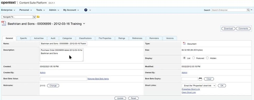Click the OK button next to Short Links
Viewport: 254px width, 100px height.
click(x=222, y=86)
